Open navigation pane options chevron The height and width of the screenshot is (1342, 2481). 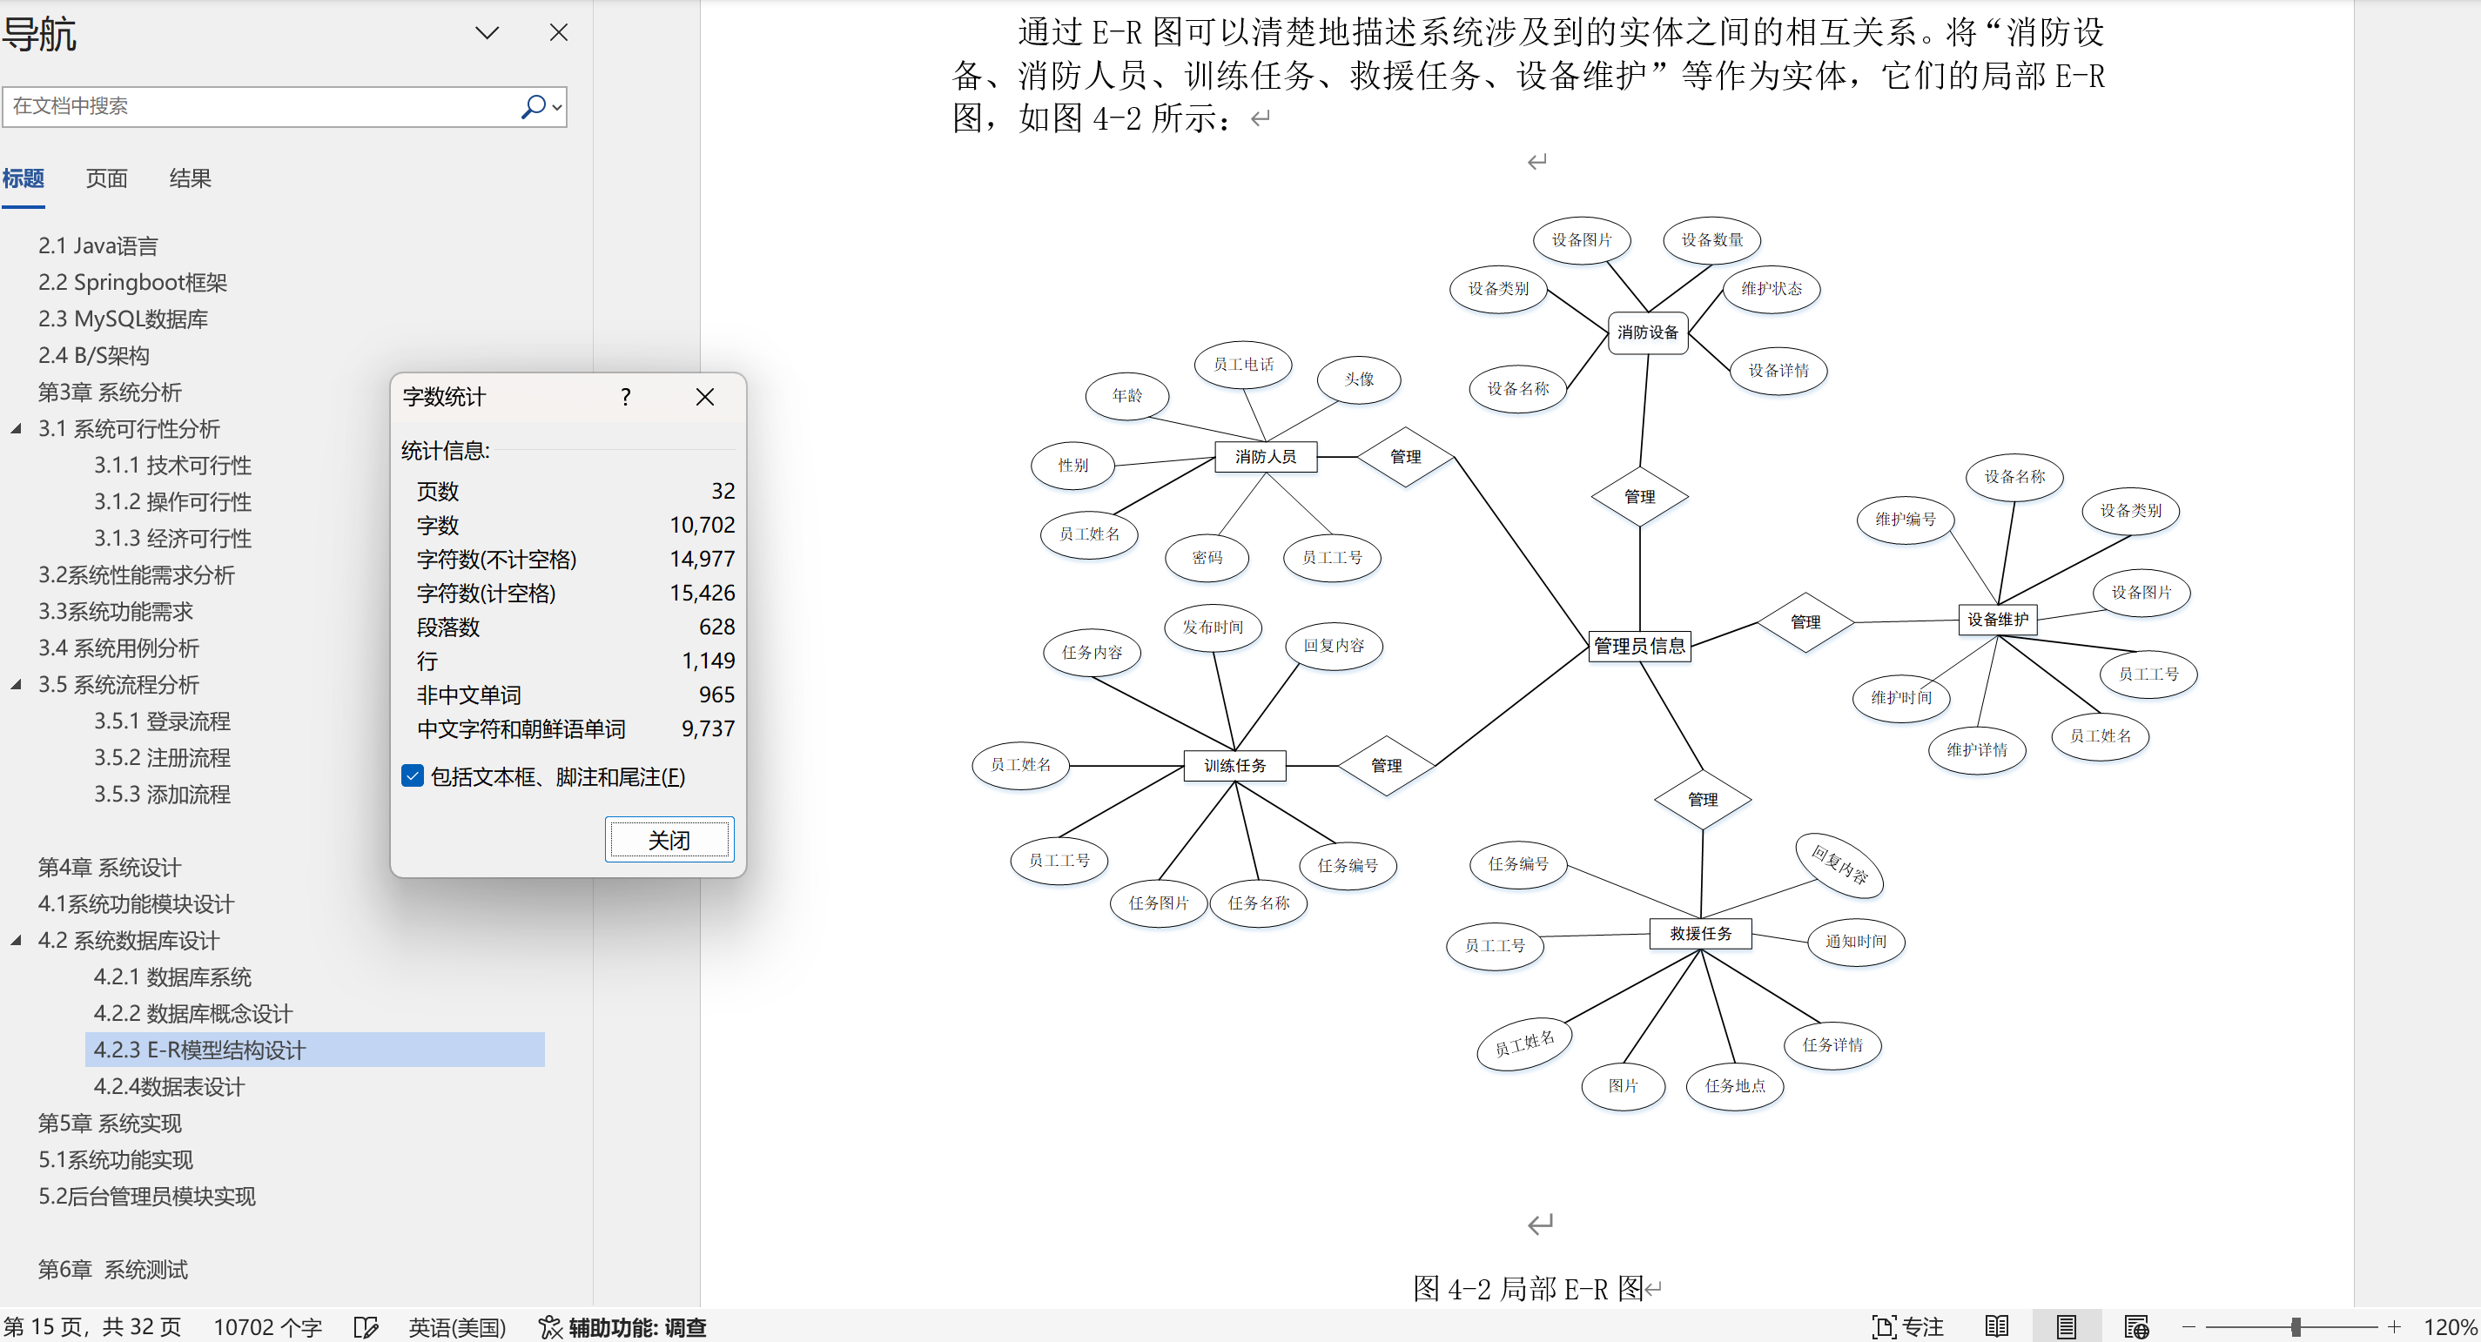coord(487,33)
